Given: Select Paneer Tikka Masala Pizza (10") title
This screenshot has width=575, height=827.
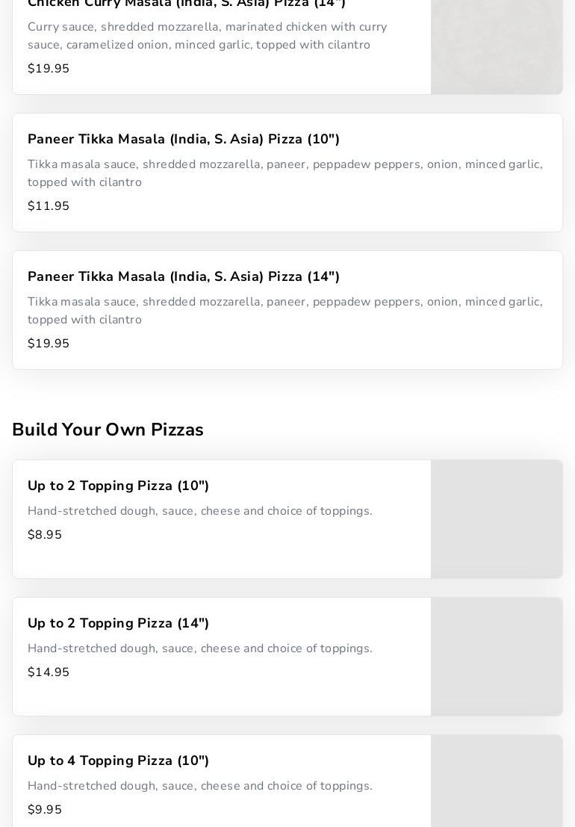Looking at the screenshot, I should 184,139.
